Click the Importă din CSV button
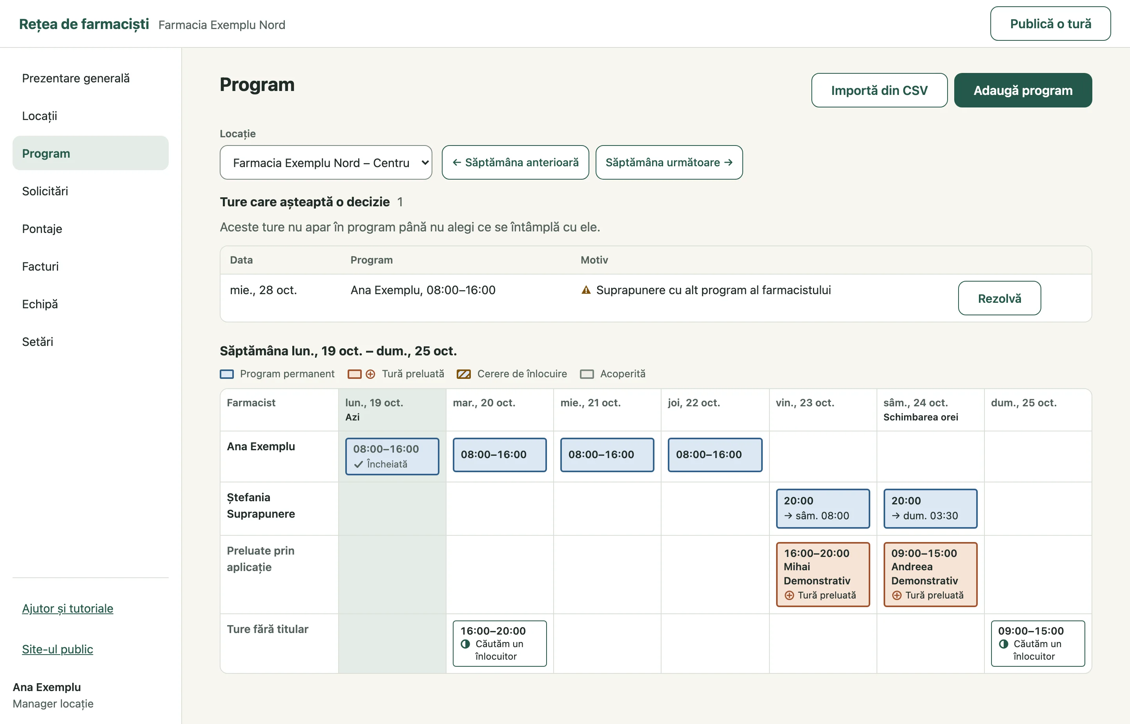Viewport: 1130px width, 724px height. (879, 90)
